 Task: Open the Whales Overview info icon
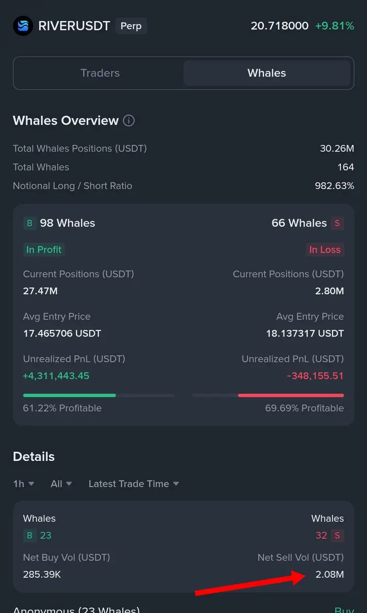click(129, 121)
